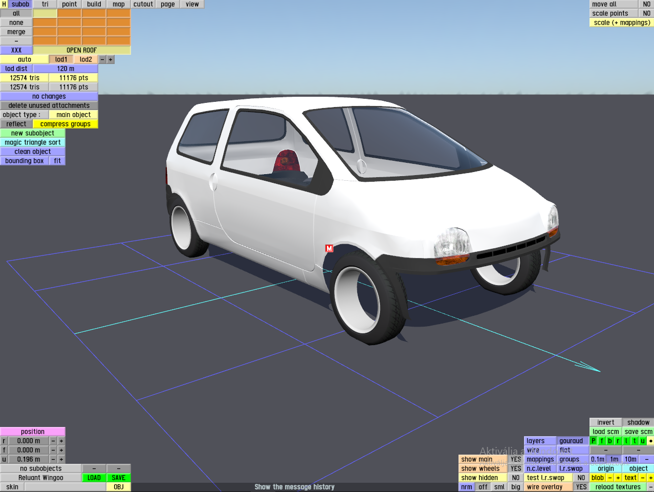Click the minus button beside lod2
This screenshot has height=492, width=654.
point(102,59)
